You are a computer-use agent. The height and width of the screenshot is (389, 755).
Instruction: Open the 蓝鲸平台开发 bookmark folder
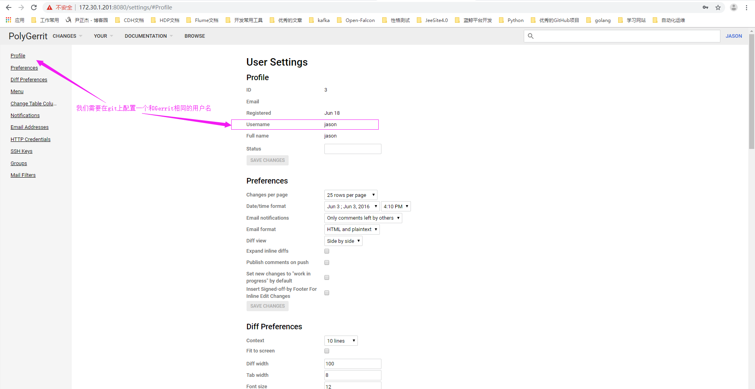473,20
